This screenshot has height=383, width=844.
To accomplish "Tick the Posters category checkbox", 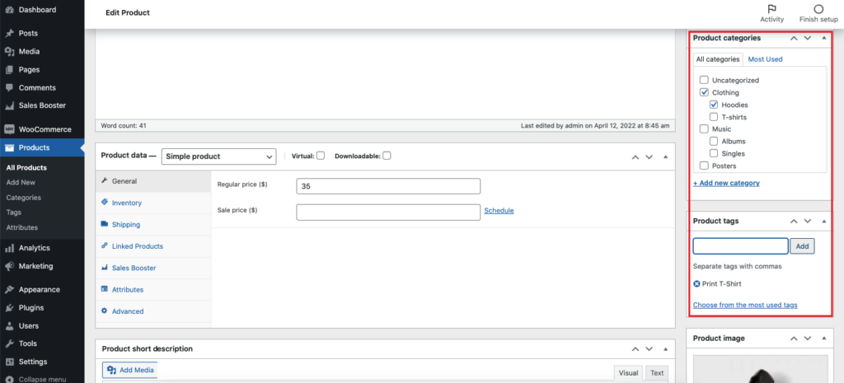I will (x=704, y=166).
